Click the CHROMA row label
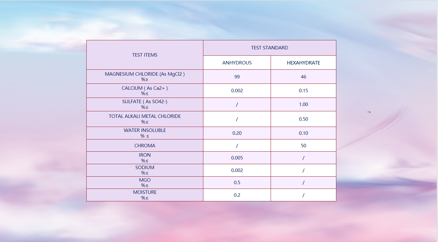438x242 pixels. coord(145,146)
